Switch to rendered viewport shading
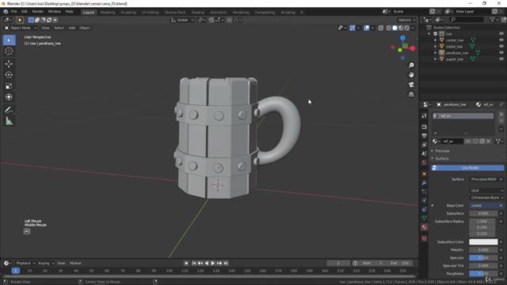Image resolution: width=507 pixels, height=285 pixels. tap(407, 28)
